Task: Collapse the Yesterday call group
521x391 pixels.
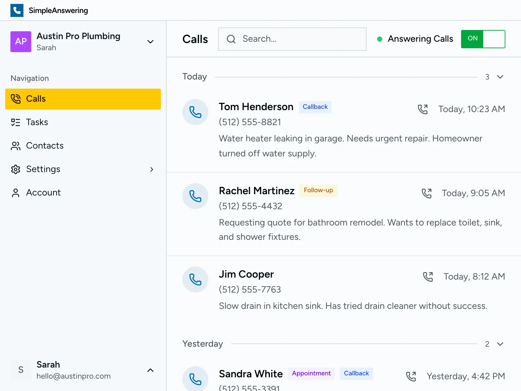Action: (500, 344)
